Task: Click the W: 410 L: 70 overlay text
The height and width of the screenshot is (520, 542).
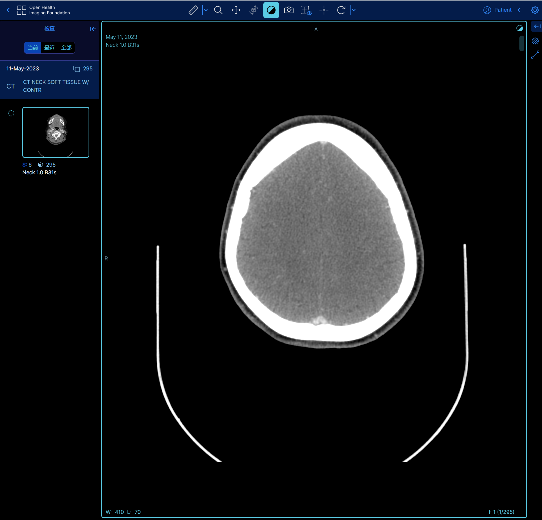Action: tap(123, 512)
